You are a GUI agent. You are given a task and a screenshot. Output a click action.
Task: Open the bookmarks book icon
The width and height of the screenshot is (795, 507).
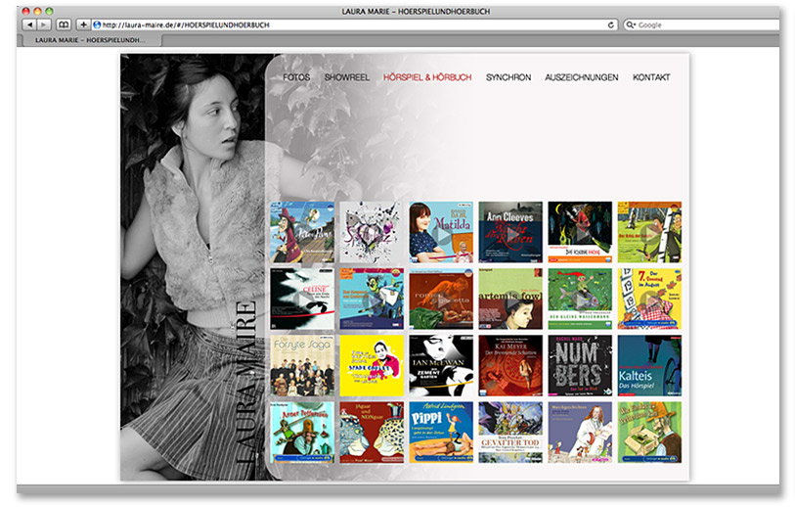64,24
